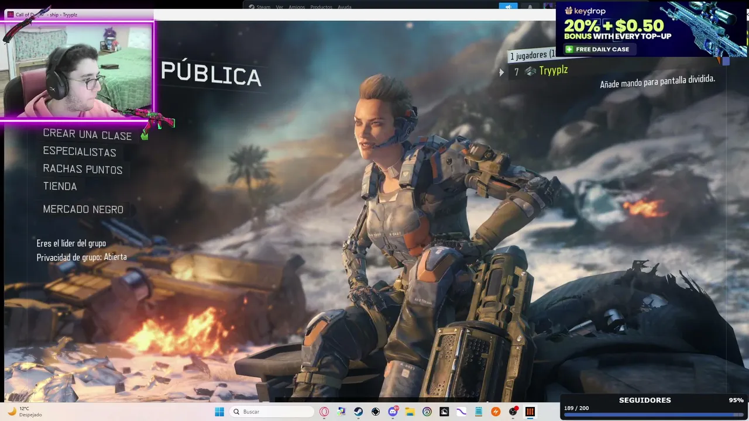
Task: Select Crear una clase
Action: pyautogui.click(x=87, y=134)
